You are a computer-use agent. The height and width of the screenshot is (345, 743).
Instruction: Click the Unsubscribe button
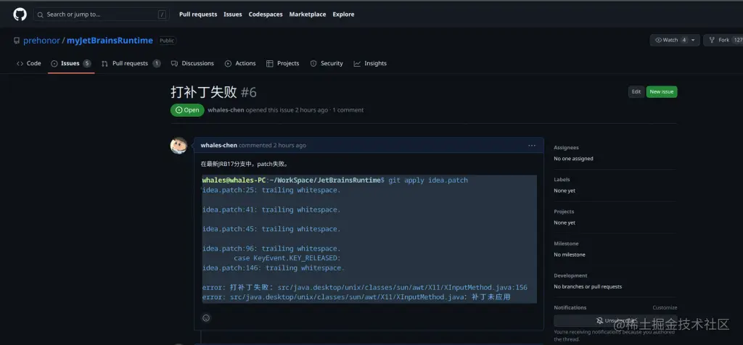pyautogui.click(x=615, y=321)
